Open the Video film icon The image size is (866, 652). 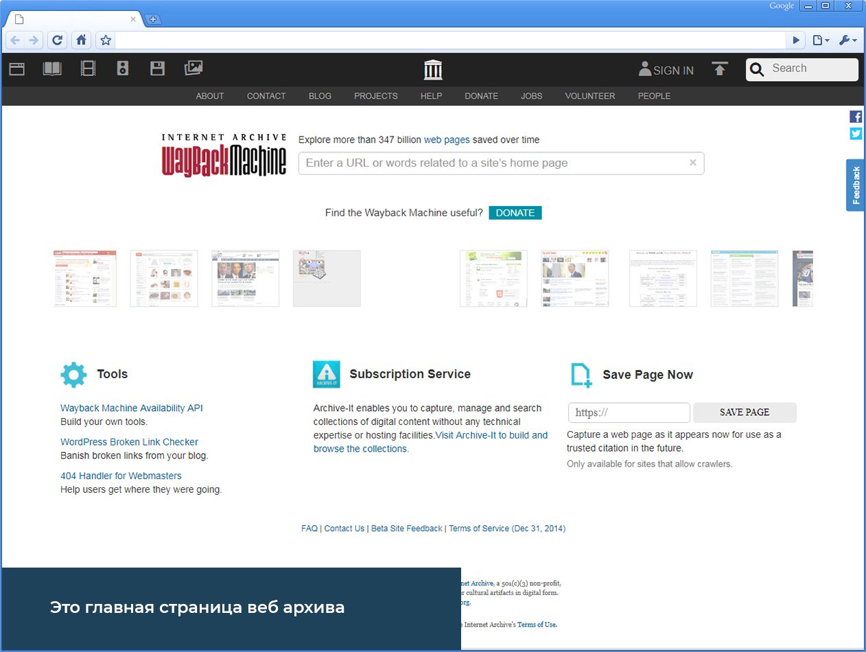pyautogui.click(x=88, y=69)
